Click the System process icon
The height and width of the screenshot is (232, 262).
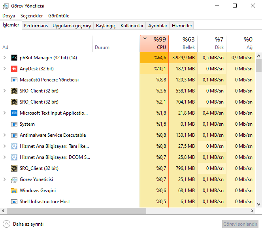click(x=14, y=124)
